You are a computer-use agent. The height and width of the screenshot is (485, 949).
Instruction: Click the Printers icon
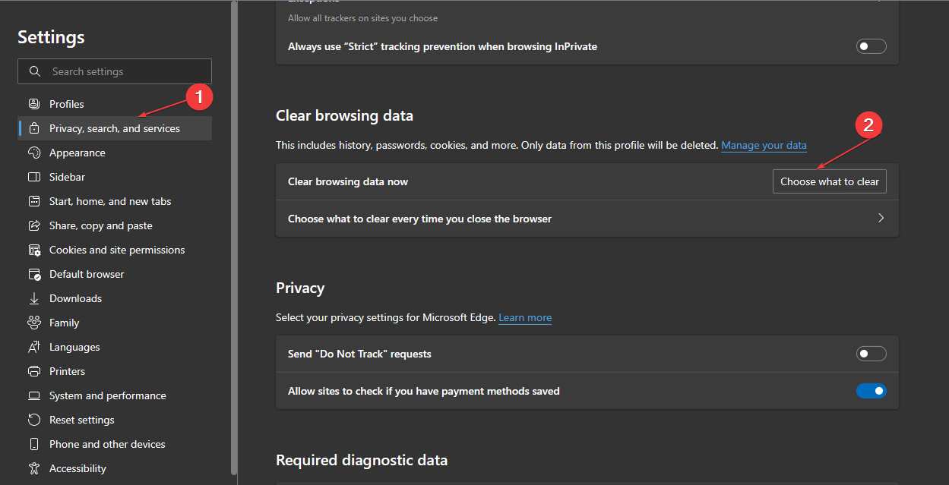[33, 371]
